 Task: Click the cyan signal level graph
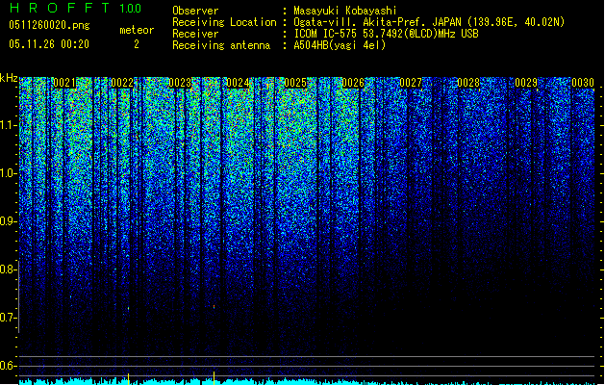(307, 381)
